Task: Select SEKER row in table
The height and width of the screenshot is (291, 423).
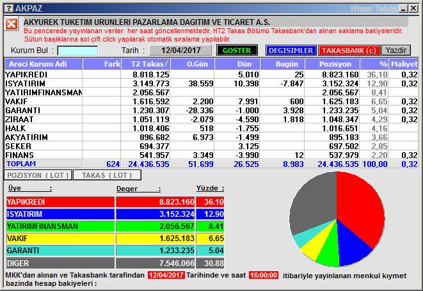Action: (211, 146)
